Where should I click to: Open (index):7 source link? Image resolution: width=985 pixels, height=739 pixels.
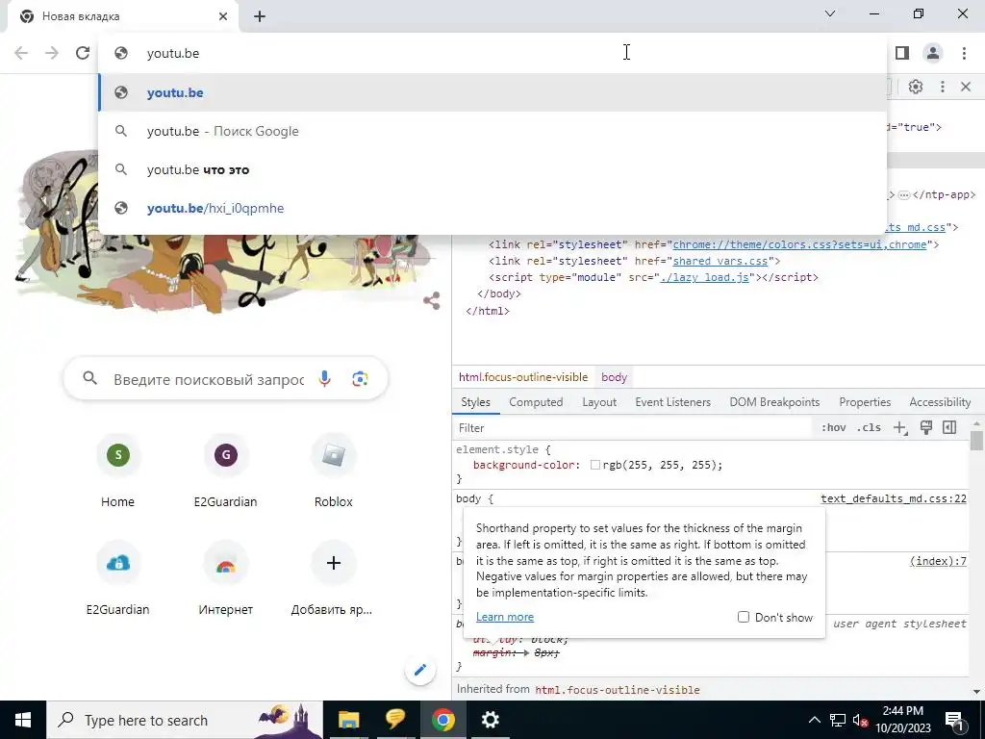[938, 561]
